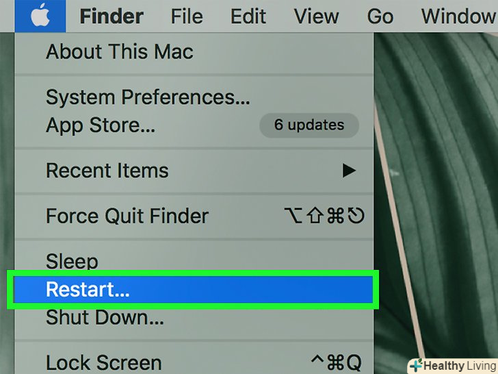The height and width of the screenshot is (374, 498).
Task: Open the Finder menu in menu bar
Action: (x=112, y=16)
